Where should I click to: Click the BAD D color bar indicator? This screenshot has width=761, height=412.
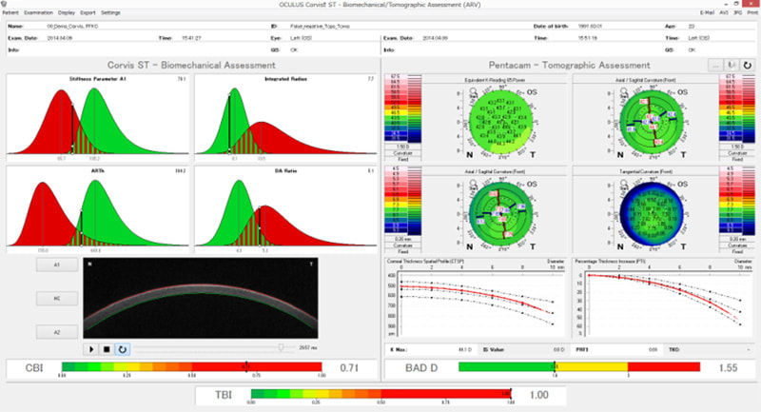pos(579,367)
